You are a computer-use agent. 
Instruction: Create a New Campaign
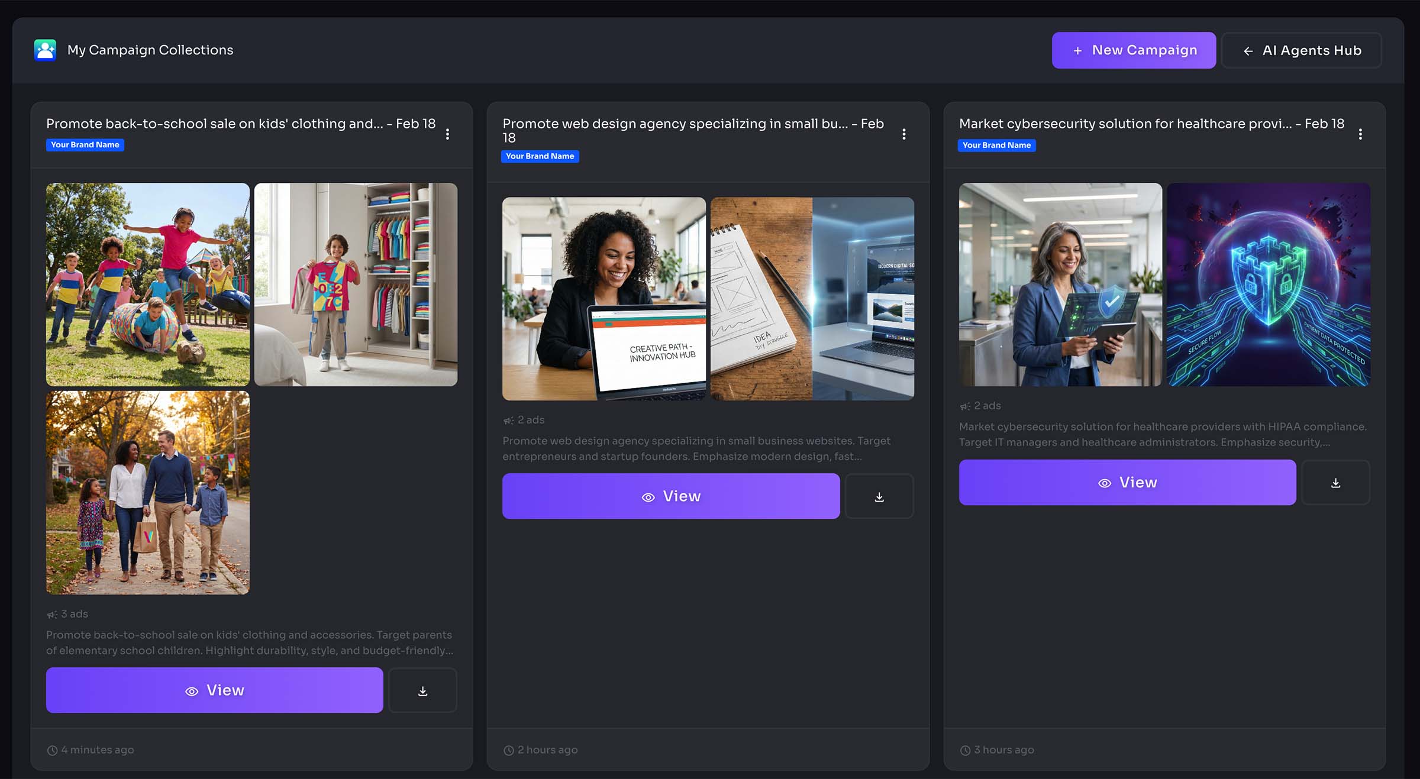pos(1134,50)
